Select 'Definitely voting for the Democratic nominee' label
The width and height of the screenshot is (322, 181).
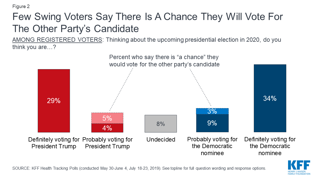270,146
